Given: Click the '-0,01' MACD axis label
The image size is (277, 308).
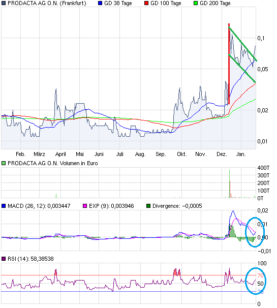Looking at the screenshot, I should [x=264, y=251].
